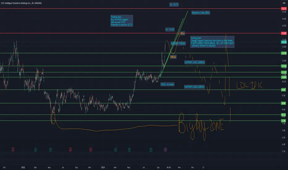Select the green 8.96 price level label
Viewport: 288px width, 170px height.
(284, 103)
